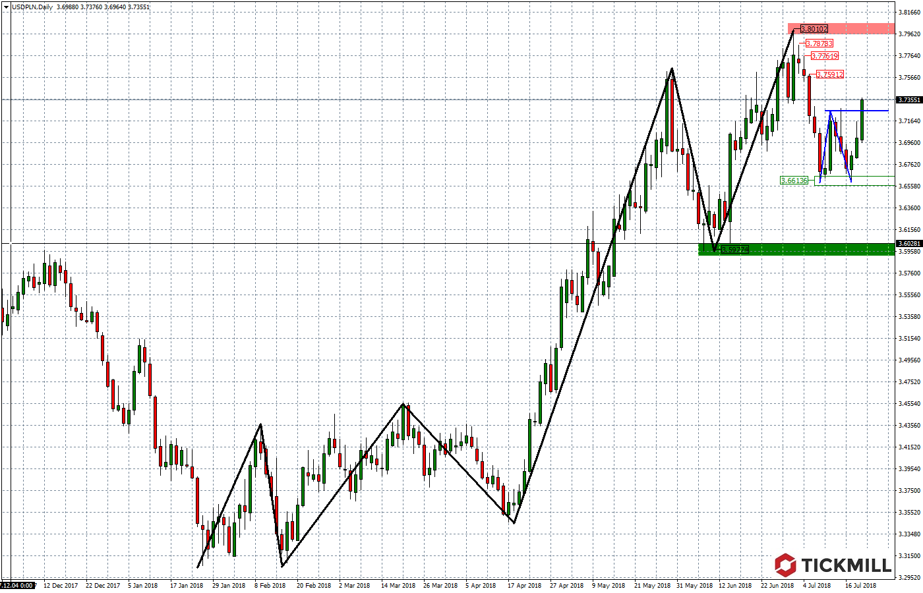The width and height of the screenshot is (923, 593).
Task: Click the 3.81600 price axis value
Action: (x=910, y=13)
